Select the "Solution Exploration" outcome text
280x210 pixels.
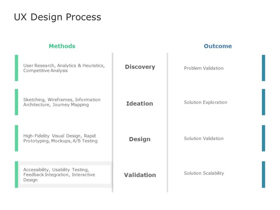(x=205, y=102)
